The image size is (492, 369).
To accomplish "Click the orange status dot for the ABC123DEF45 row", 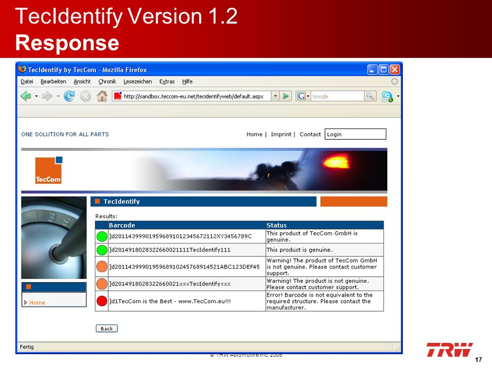I will (x=102, y=266).
